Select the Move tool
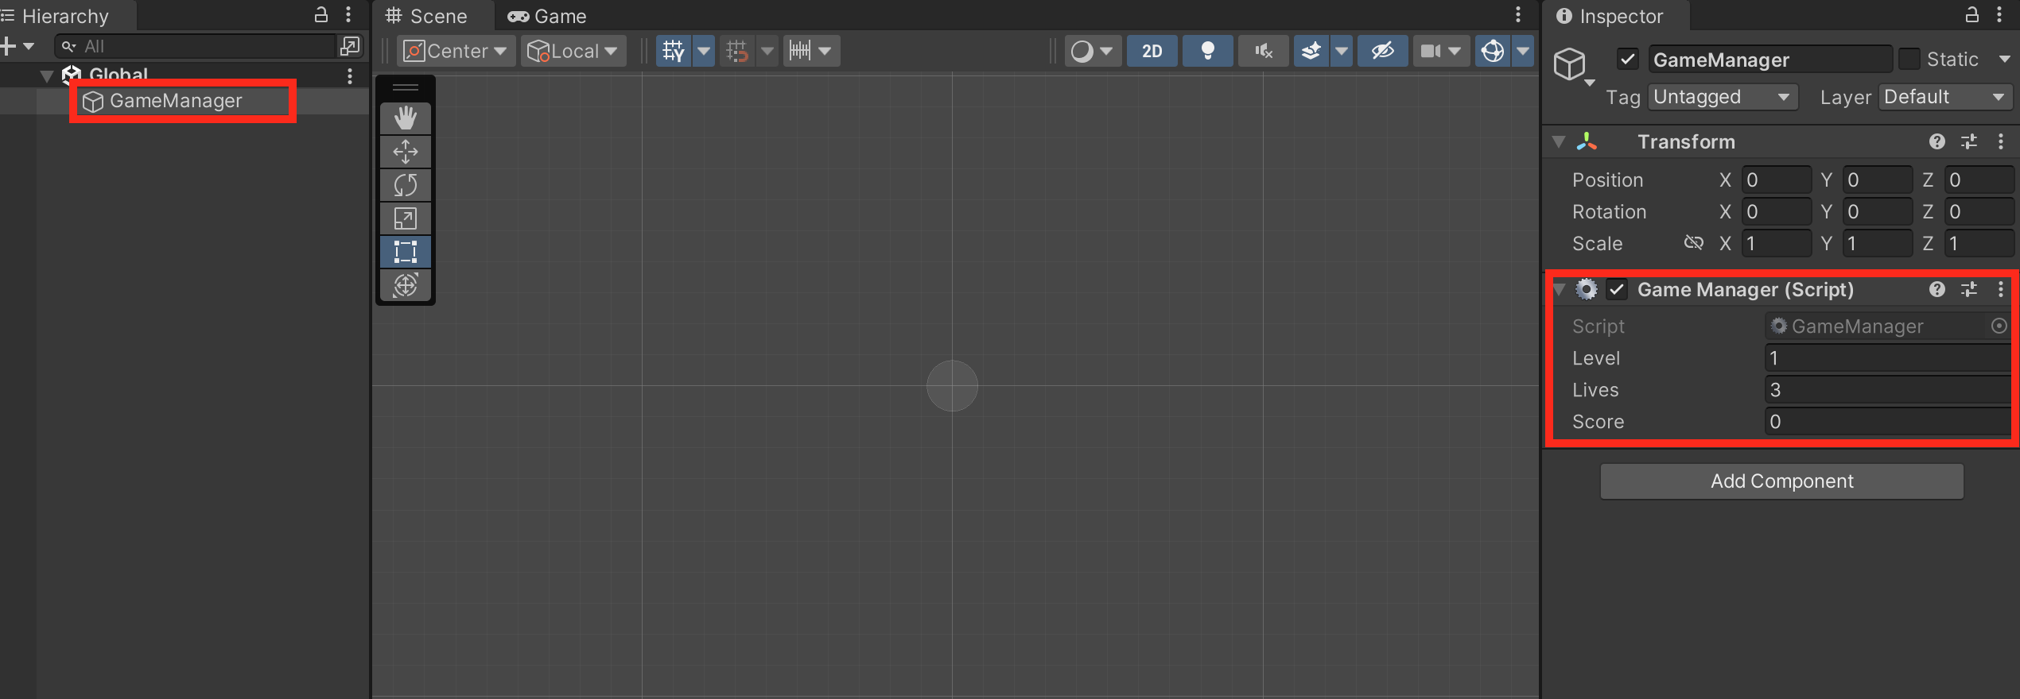 click(x=406, y=152)
